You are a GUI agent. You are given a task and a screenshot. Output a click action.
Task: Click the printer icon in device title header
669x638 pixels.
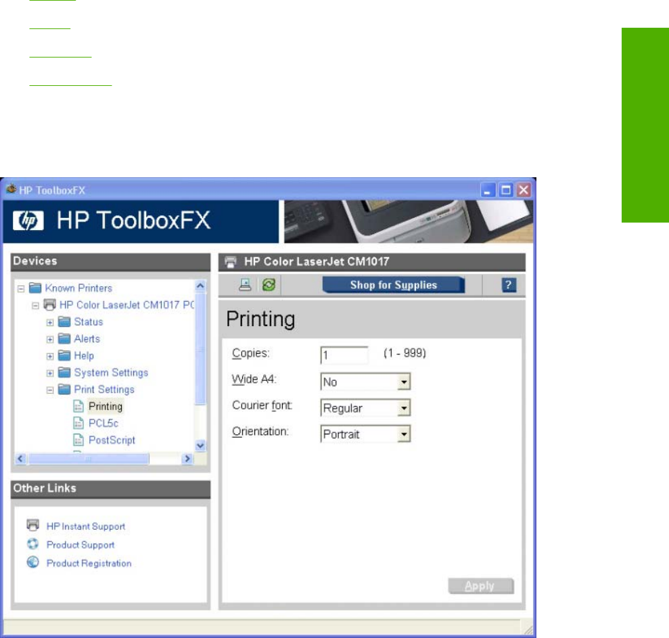click(231, 262)
